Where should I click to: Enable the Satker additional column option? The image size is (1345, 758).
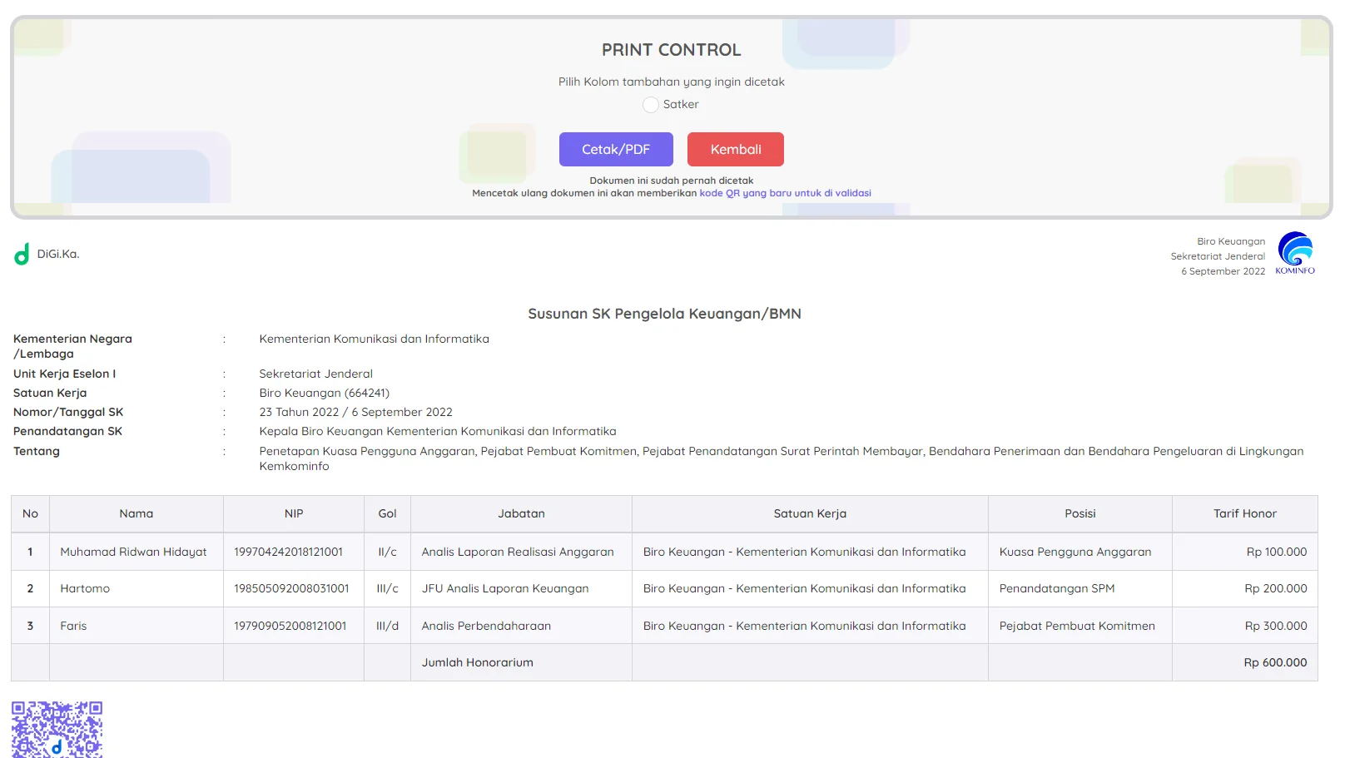coord(651,105)
